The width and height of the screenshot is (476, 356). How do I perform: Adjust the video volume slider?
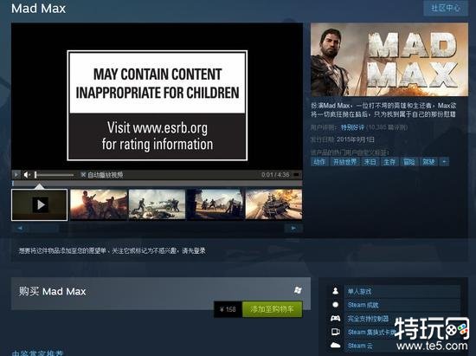[54, 175]
